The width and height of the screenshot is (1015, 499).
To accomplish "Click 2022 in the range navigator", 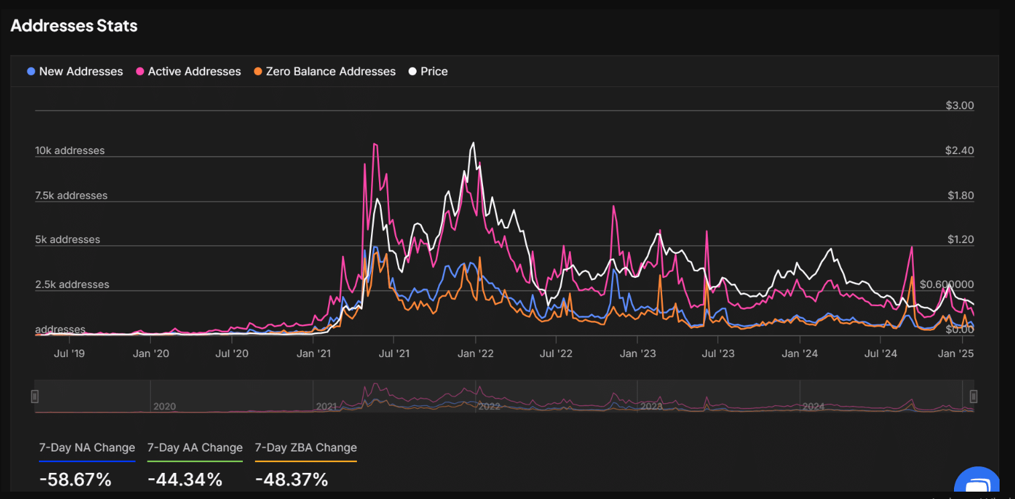I will tap(489, 407).
